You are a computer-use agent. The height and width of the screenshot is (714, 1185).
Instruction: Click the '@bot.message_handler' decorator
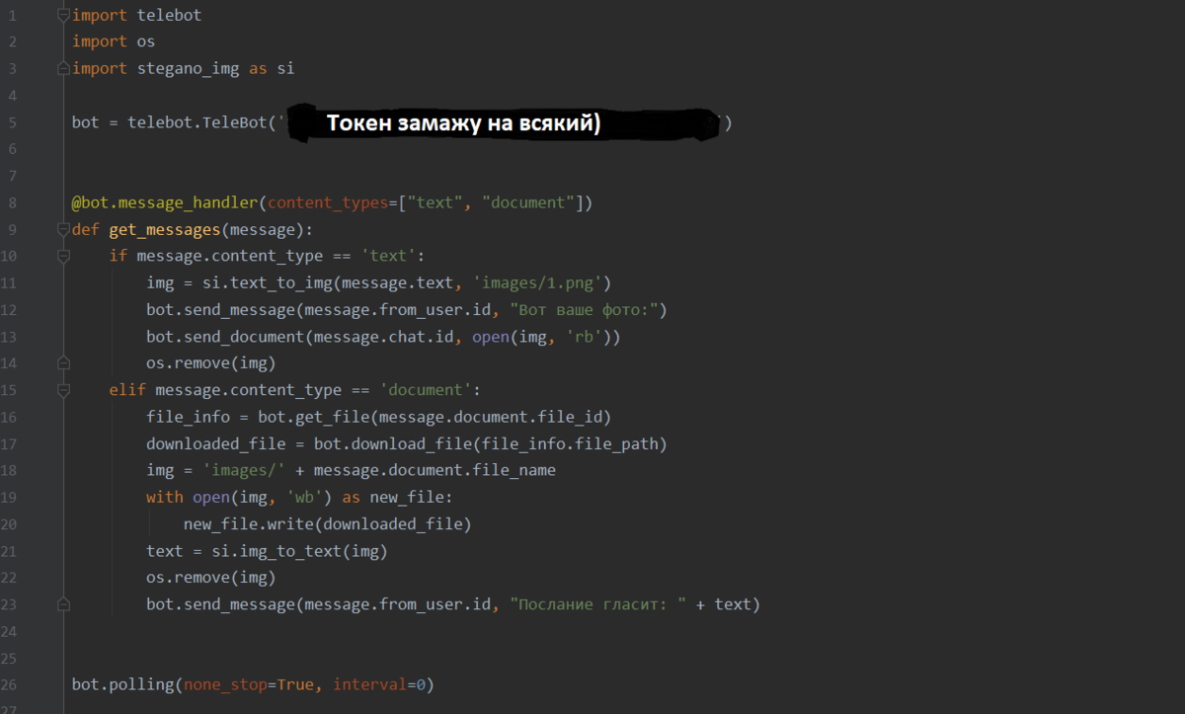[165, 202]
